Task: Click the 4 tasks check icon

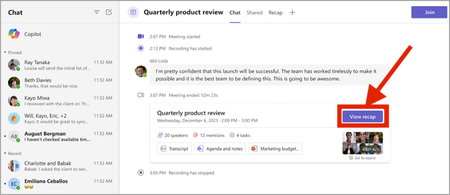Action: click(x=232, y=135)
